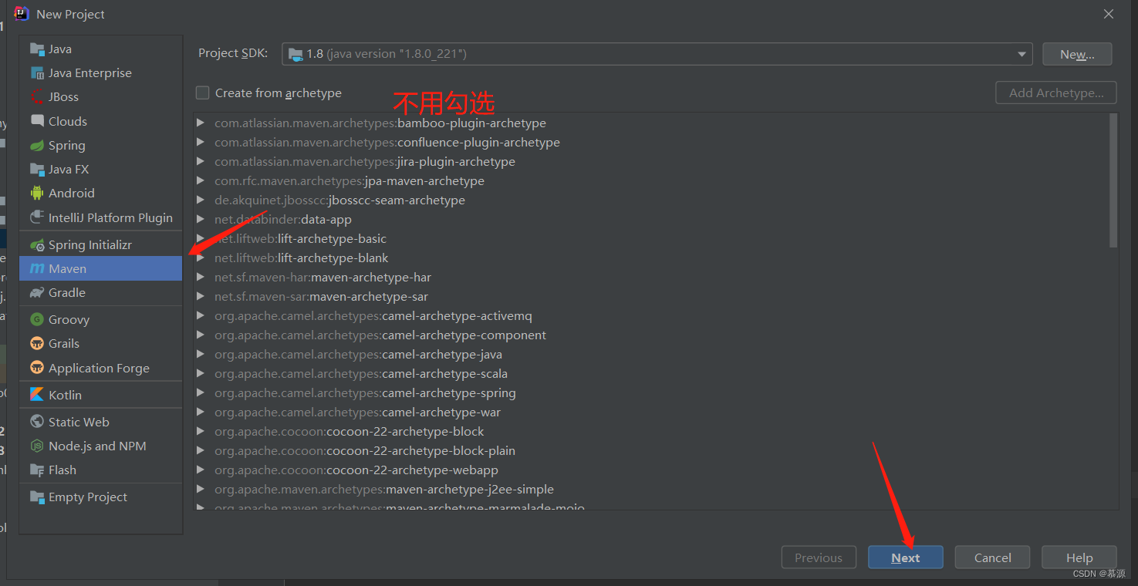Select maven-archetype-j2ee-simple row
Image resolution: width=1138 pixels, height=586 pixels.
pos(650,490)
